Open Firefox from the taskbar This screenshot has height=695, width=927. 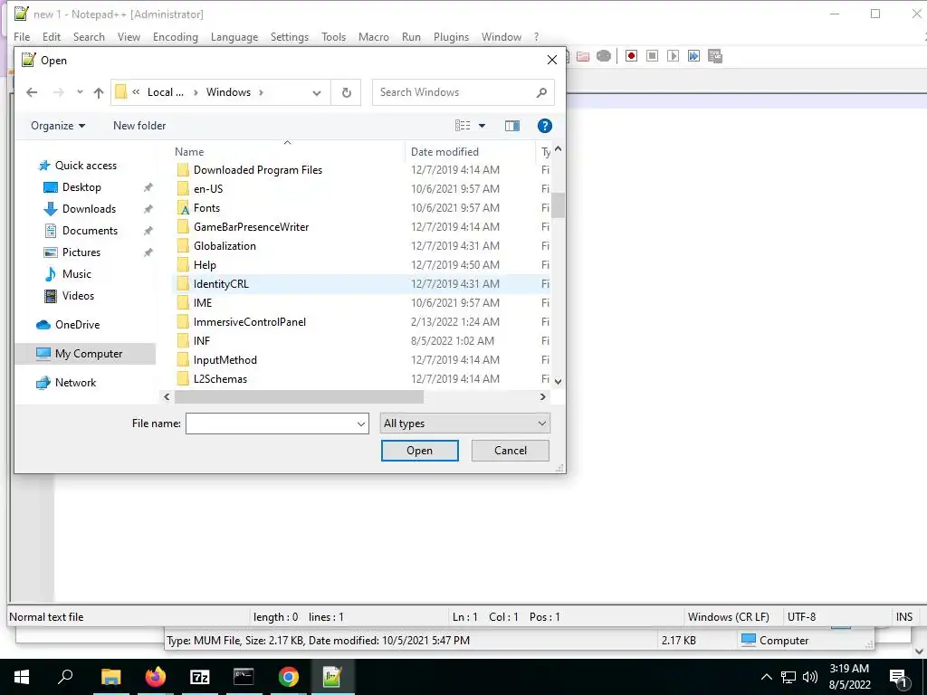[x=156, y=677]
